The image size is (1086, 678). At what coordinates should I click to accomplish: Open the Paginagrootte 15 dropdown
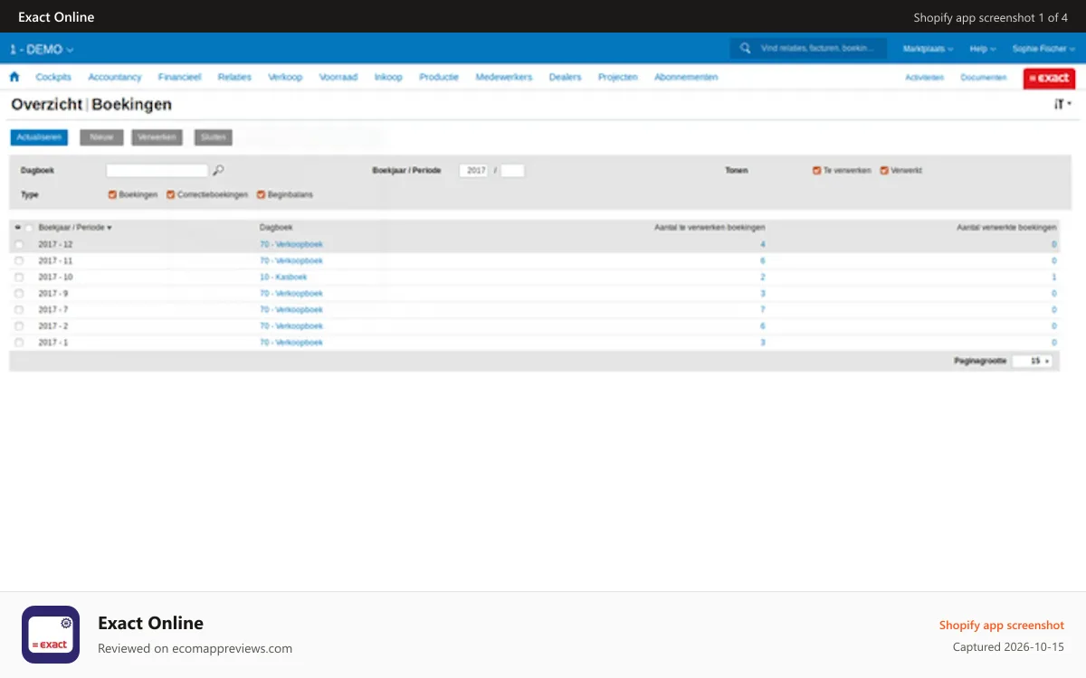click(x=1033, y=361)
